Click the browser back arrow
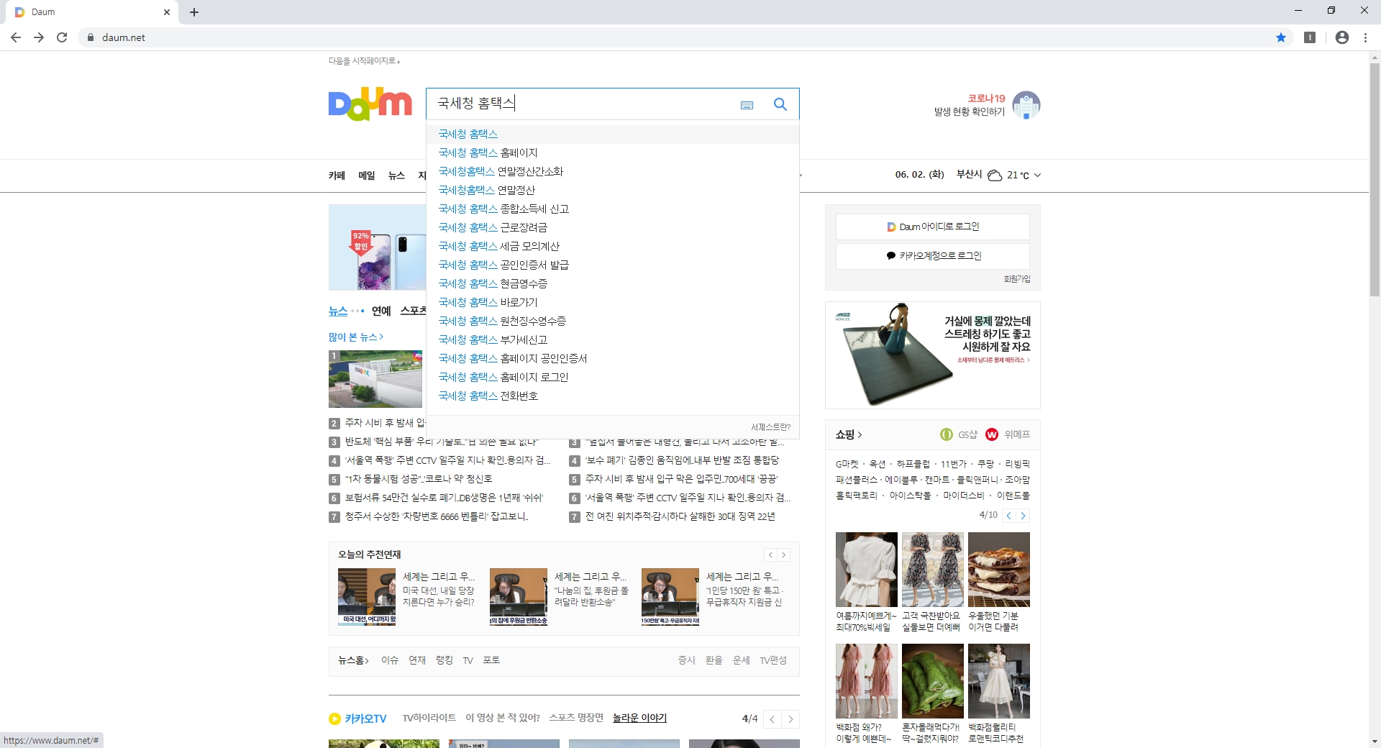 point(16,37)
